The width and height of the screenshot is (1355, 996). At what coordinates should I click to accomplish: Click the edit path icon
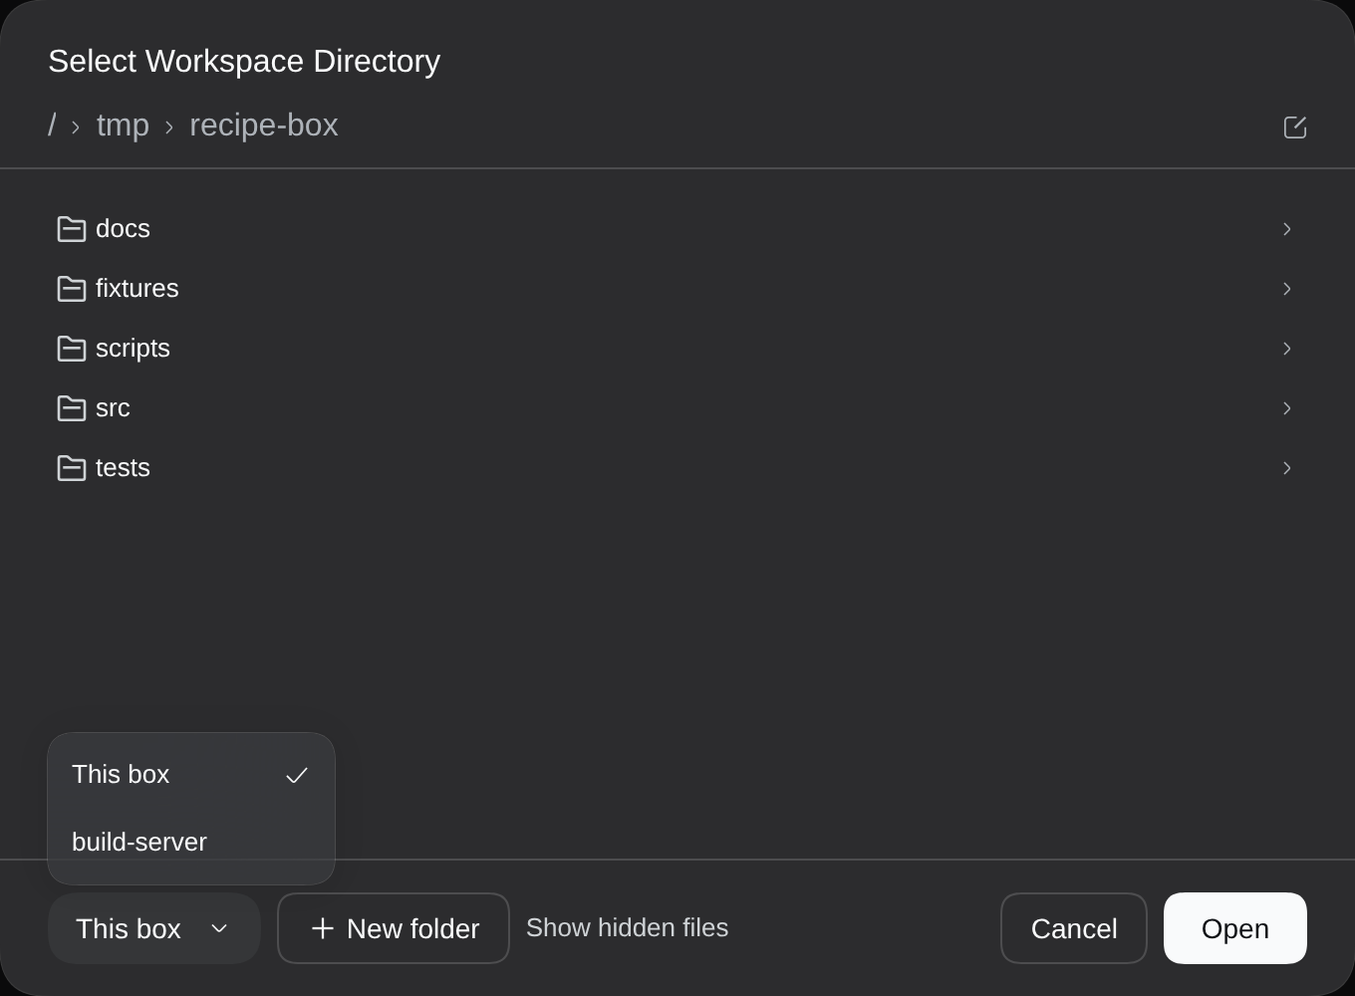pos(1294,126)
